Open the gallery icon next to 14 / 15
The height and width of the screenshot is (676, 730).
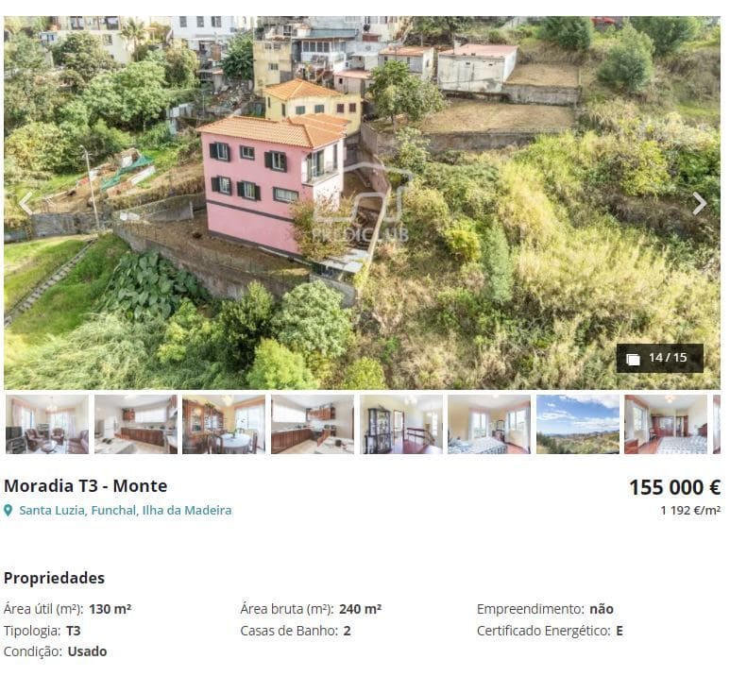(x=633, y=359)
